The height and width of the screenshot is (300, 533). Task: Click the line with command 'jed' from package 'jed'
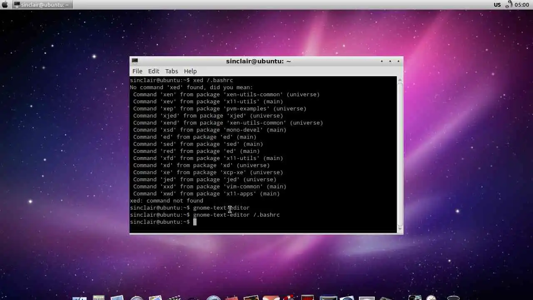coord(204,179)
